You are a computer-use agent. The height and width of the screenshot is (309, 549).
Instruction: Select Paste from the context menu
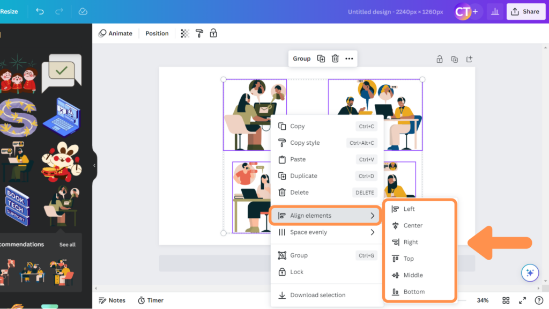327,159
